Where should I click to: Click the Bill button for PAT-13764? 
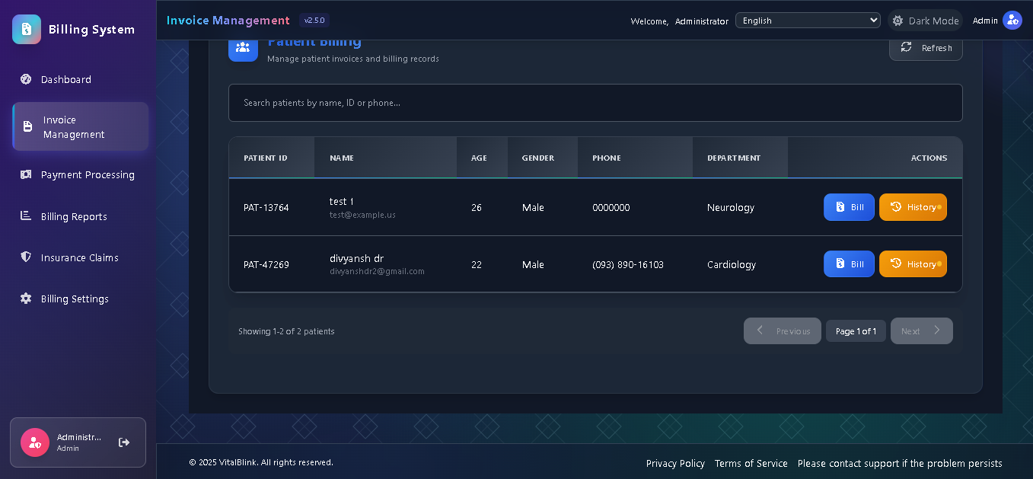click(849, 206)
